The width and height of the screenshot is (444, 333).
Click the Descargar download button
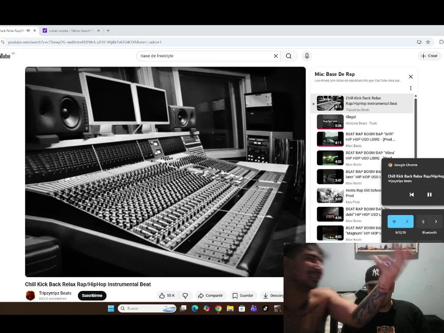pos(272,296)
